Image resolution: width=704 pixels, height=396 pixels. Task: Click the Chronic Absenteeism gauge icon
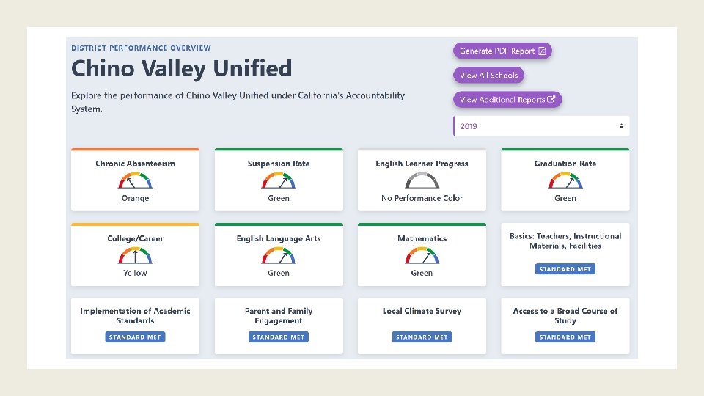coord(135,180)
